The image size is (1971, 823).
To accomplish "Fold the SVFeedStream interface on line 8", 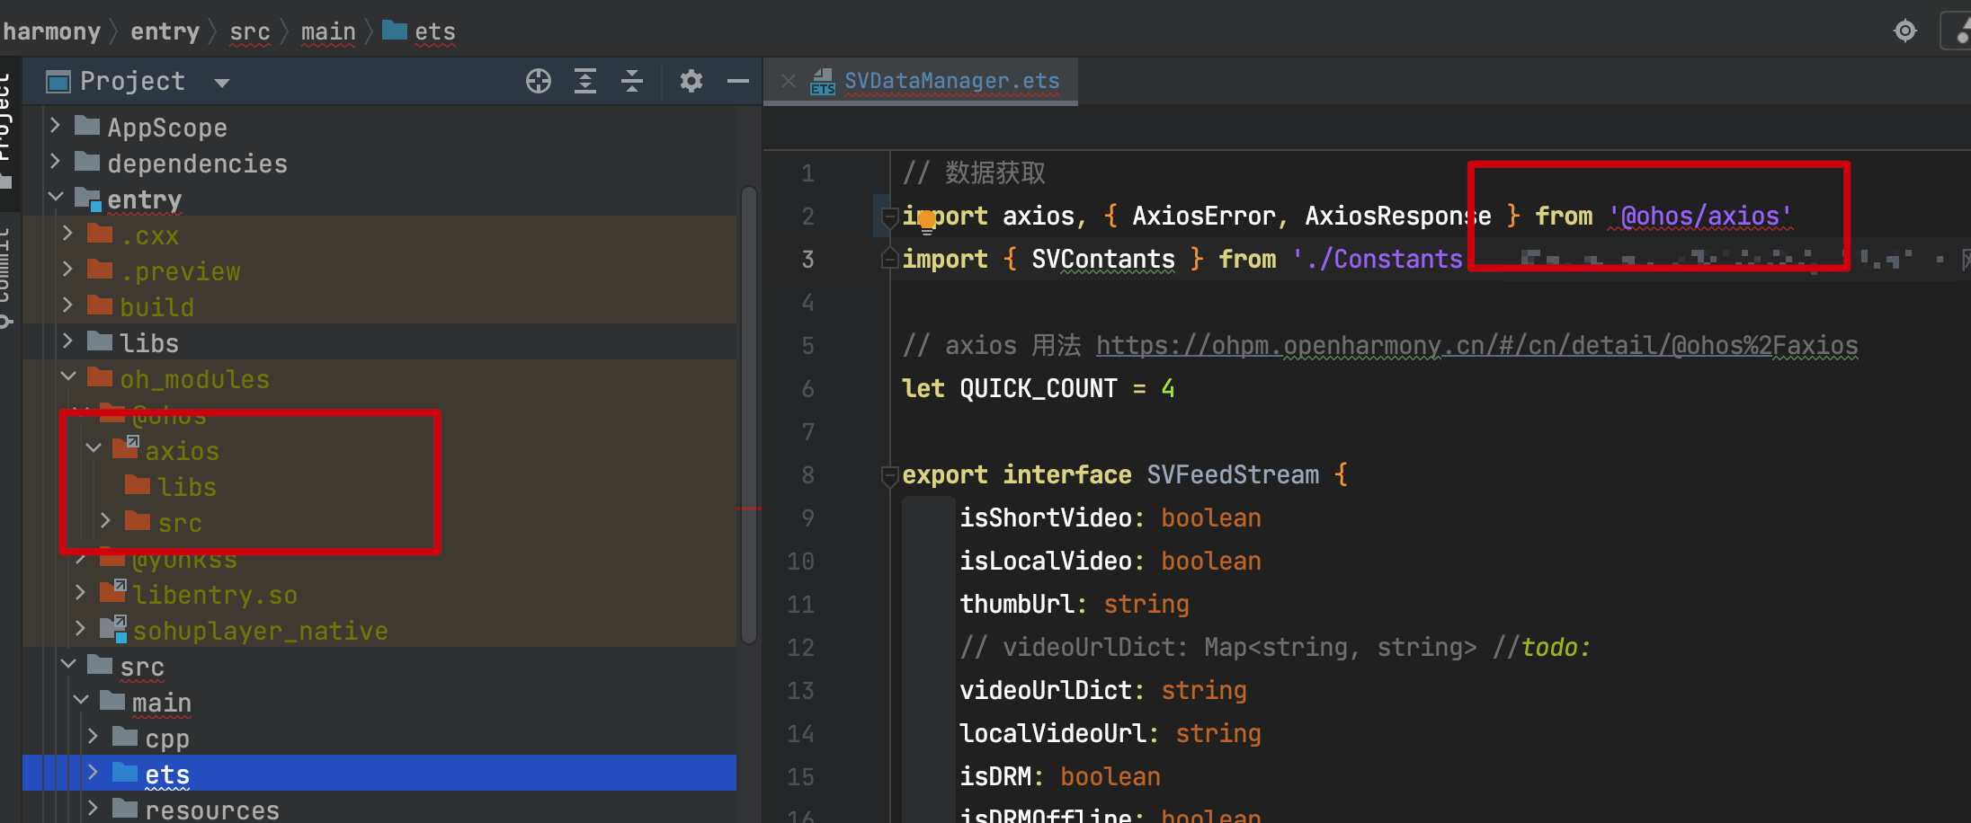I will pyautogui.click(x=889, y=475).
